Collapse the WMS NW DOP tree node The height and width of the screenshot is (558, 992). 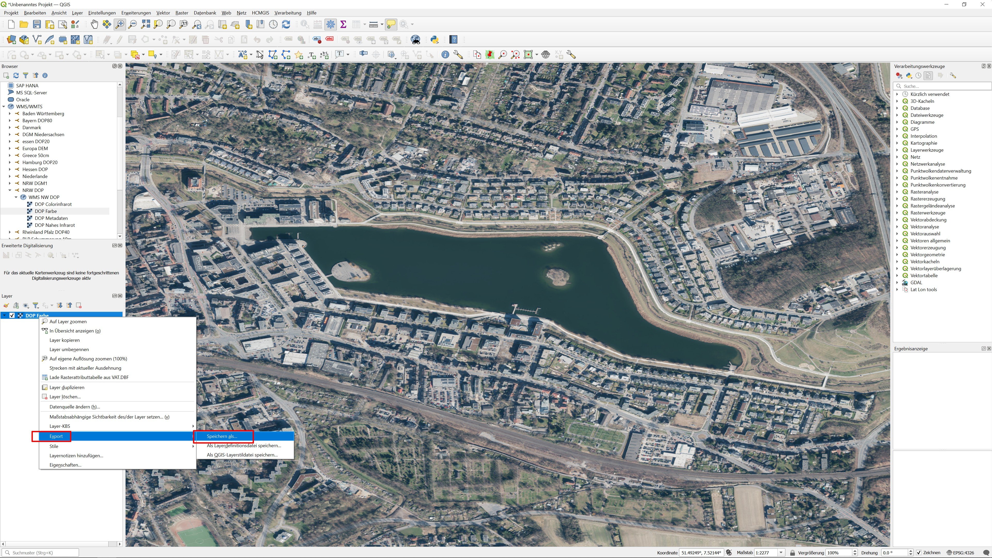(x=16, y=197)
